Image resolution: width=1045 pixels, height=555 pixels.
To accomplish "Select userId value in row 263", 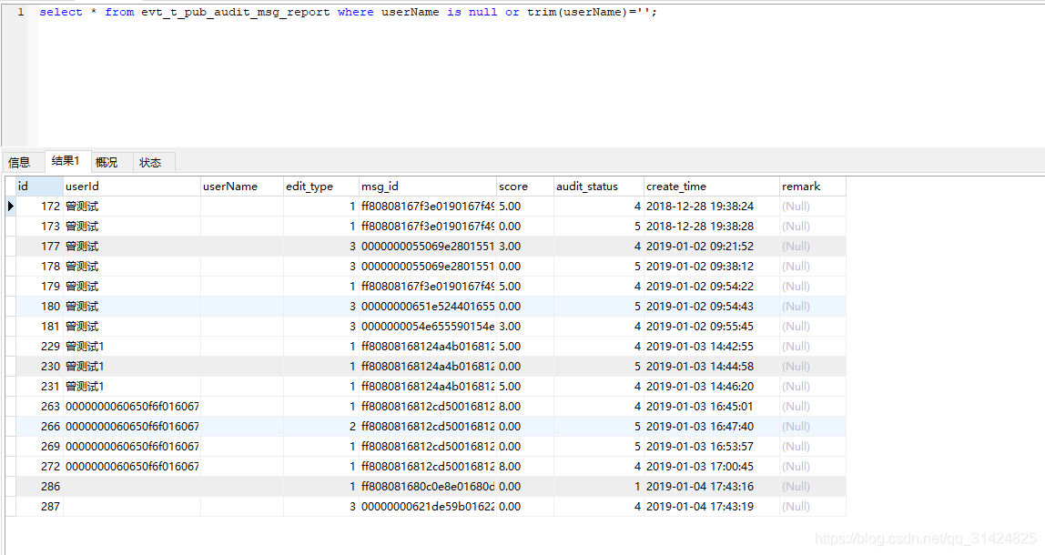I will pyautogui.click(x=132, y=407).
